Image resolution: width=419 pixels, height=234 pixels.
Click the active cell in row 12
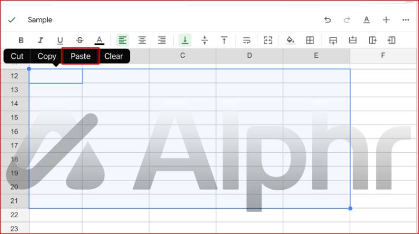click(56, 76)
